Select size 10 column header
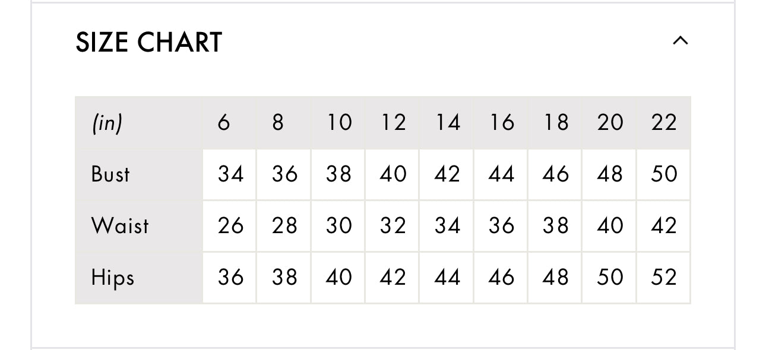 339,123
